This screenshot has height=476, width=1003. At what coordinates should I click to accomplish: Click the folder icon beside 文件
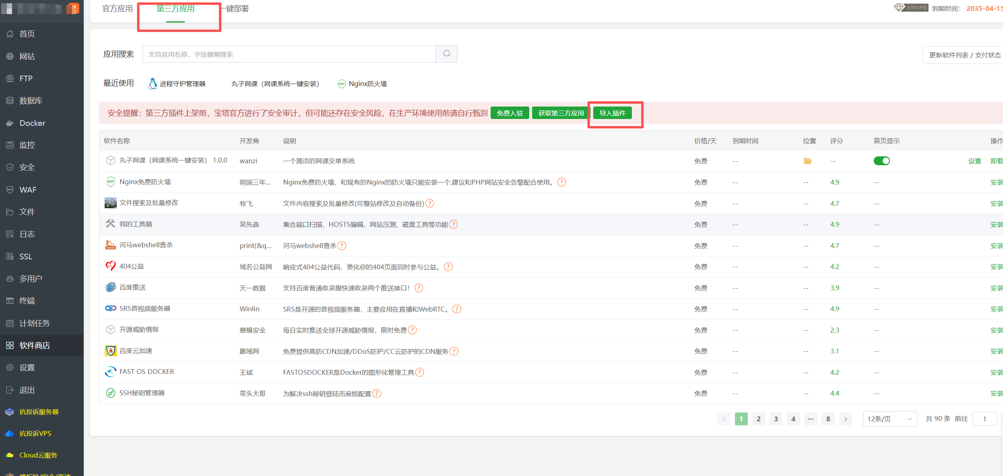[x=10, y=212]
